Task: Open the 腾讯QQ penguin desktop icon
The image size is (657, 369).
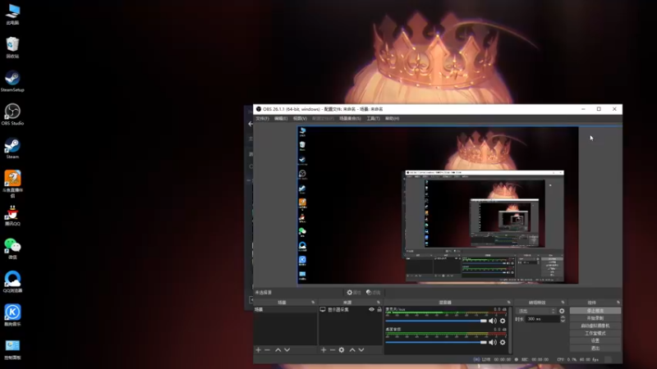Action: click(x=12, y=215)
